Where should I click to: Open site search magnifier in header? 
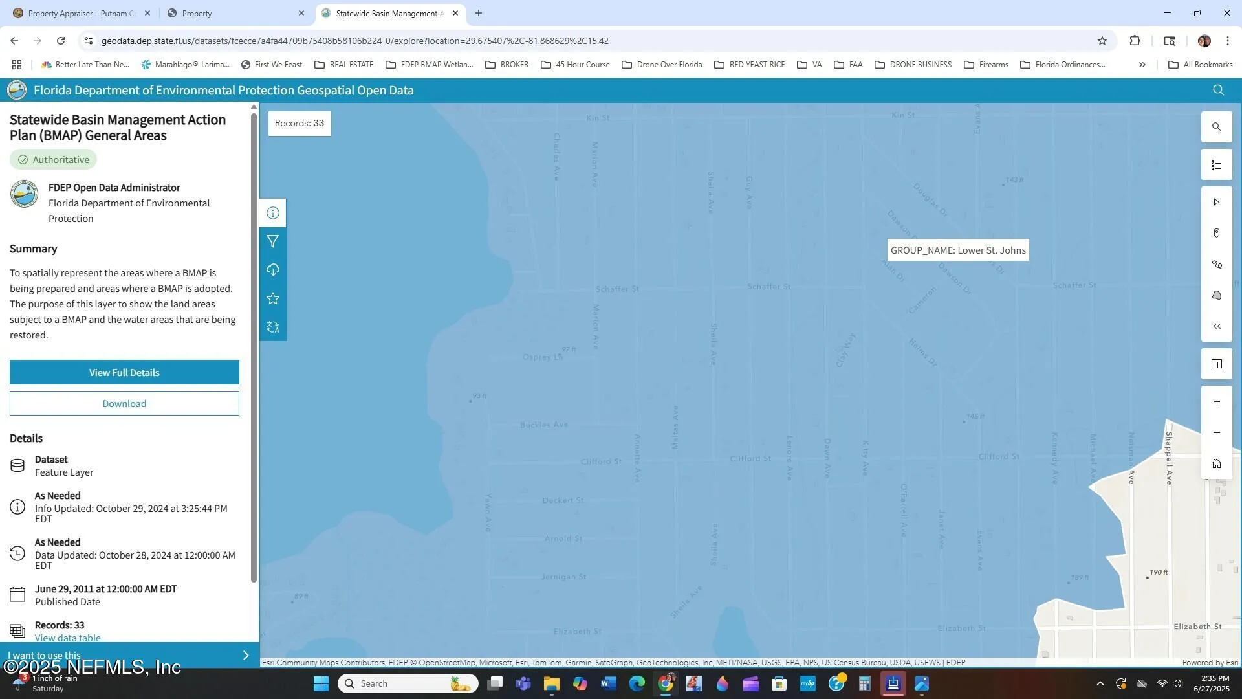tap(1218, 90)
